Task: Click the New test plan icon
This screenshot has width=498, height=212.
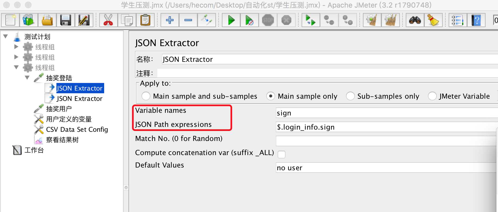Action: 11,20
